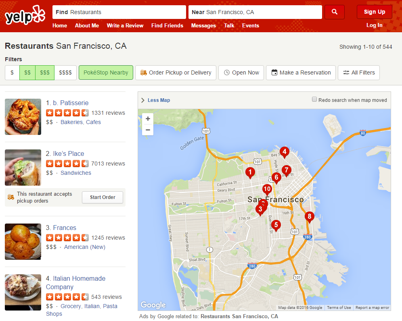This screenshot has width=402, height=321.
Task: Click the Find Restaurants search field
Action: point(119,12)
